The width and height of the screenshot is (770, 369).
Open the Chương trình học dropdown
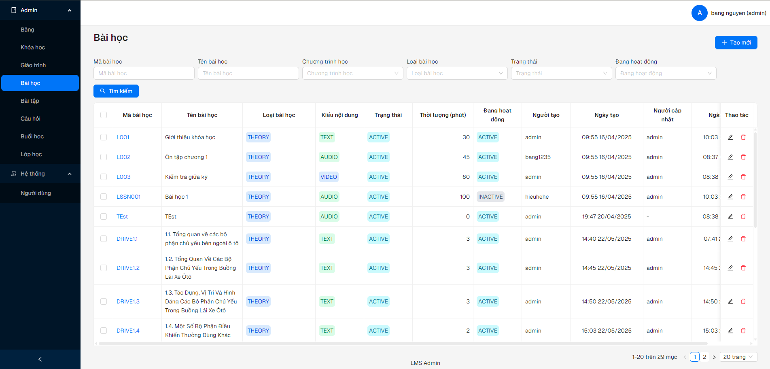point(352,73)
